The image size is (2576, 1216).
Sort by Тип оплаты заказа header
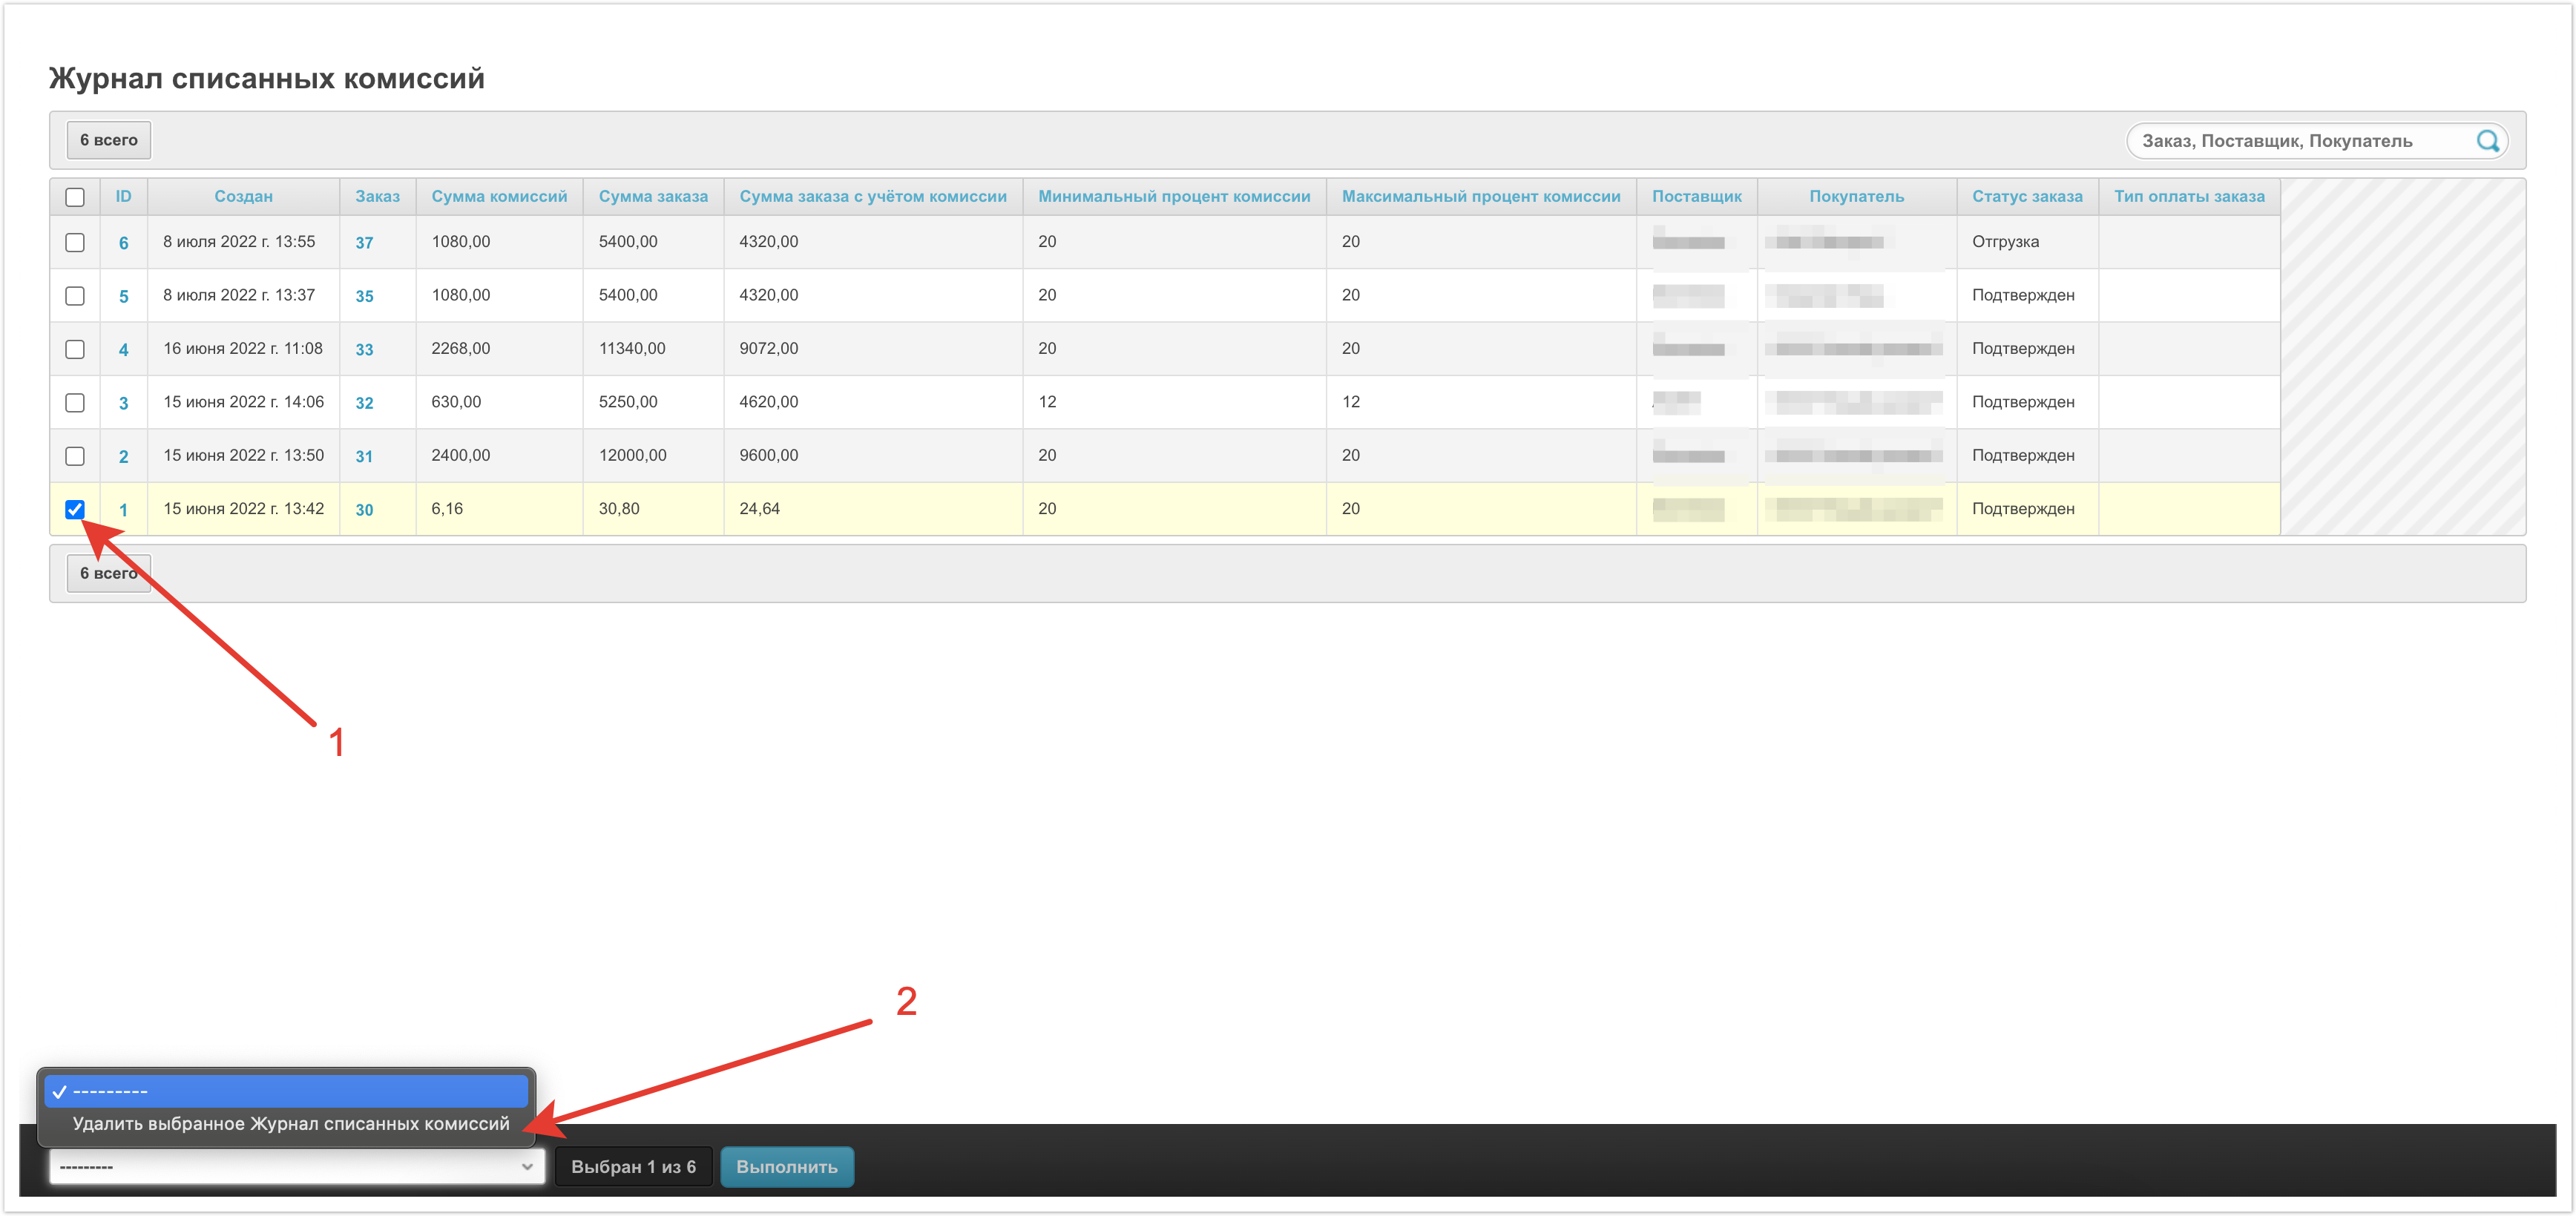click(x=2188, y=197)
